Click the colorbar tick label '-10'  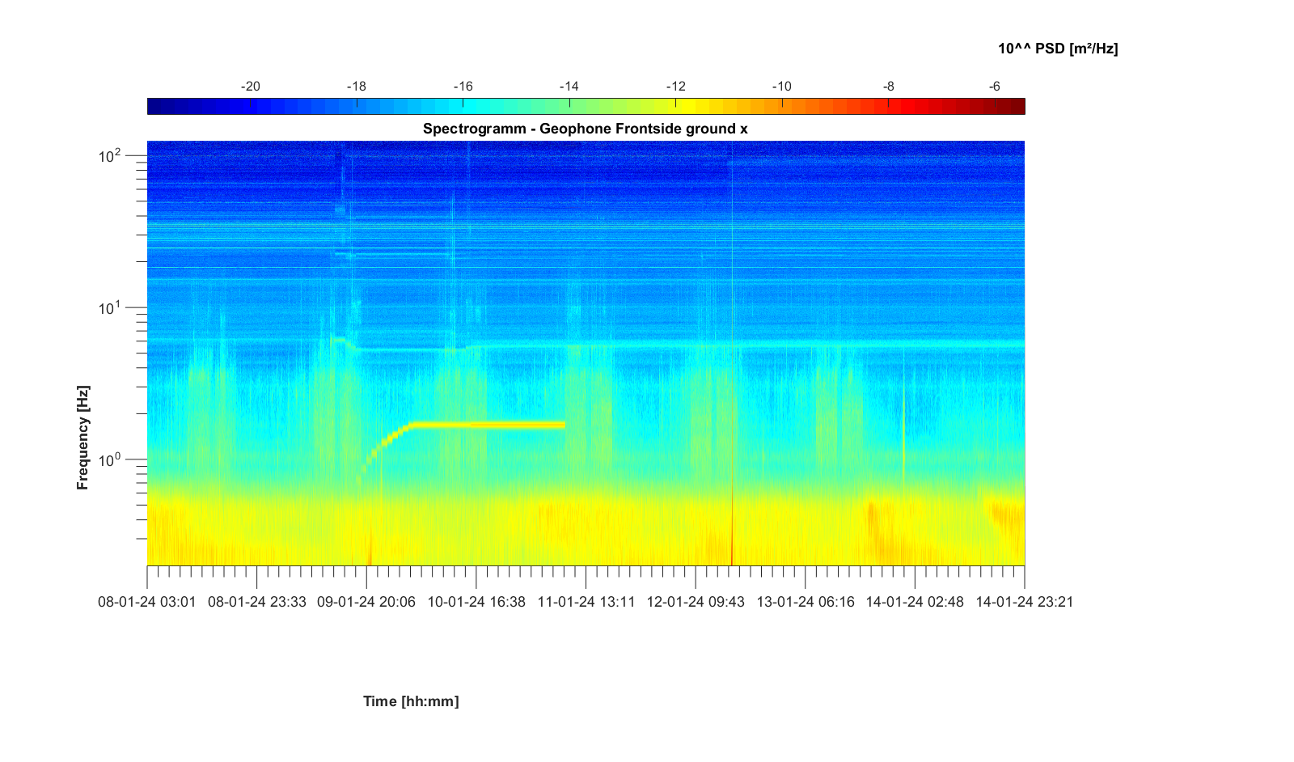click(x=782, y=87)
